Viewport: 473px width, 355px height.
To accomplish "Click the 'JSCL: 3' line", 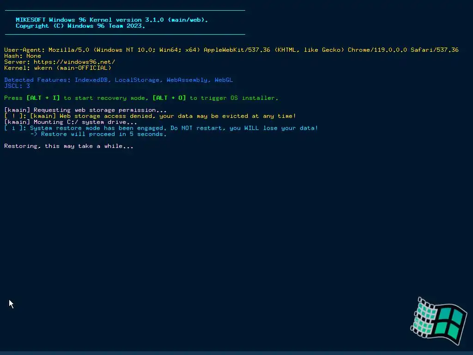I will (x=17, y=86).
